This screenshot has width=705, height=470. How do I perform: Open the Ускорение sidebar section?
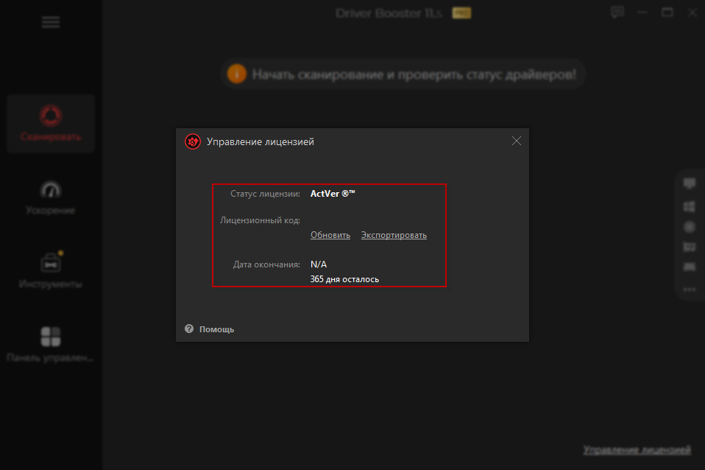[x=50, y=197]
